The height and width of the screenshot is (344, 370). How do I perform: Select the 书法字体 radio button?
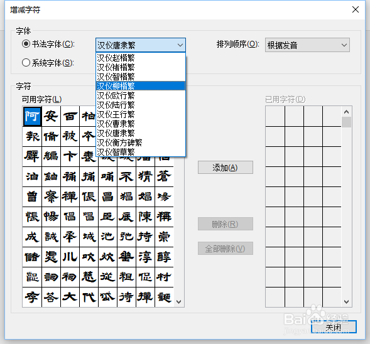(26, 44)
